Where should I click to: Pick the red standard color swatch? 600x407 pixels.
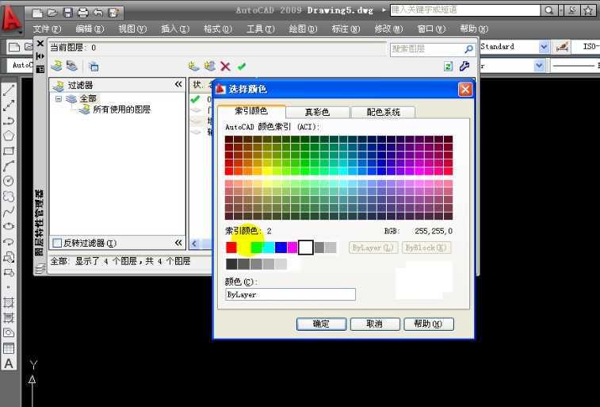231,248
